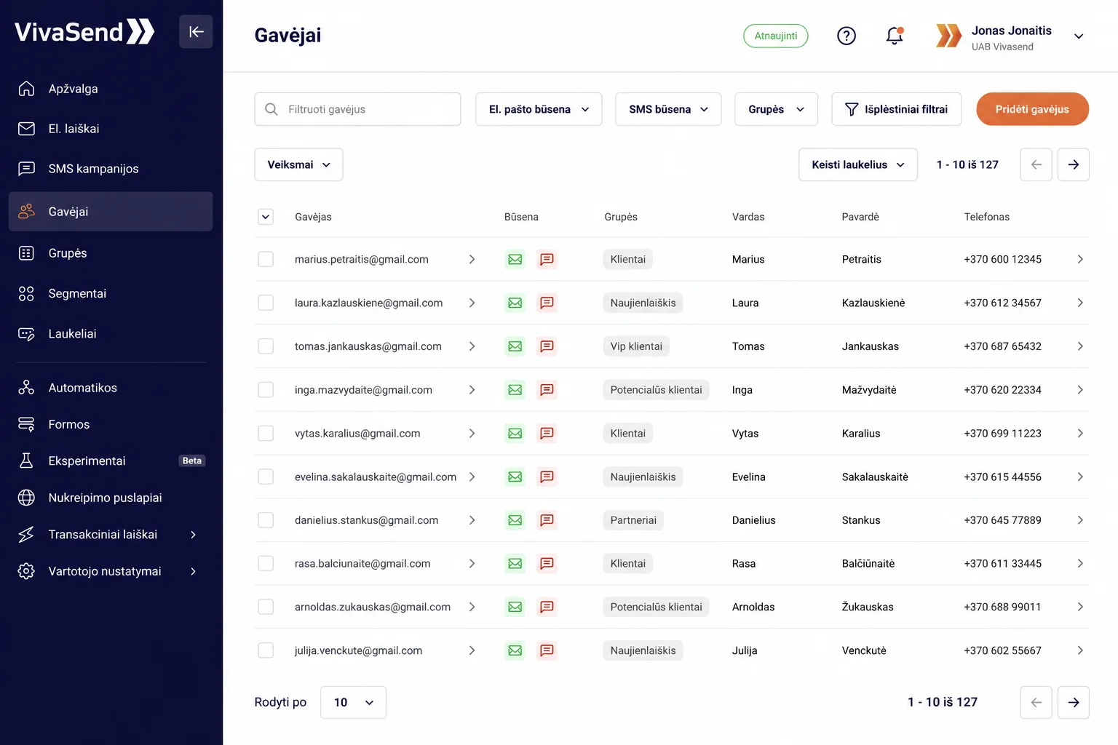
Task: Click the email status icon for marius.petraitis
Action: click(515, 259)
